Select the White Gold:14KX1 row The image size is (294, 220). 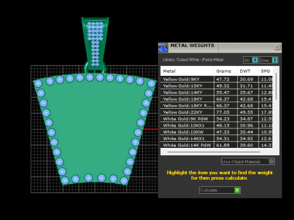216,139
